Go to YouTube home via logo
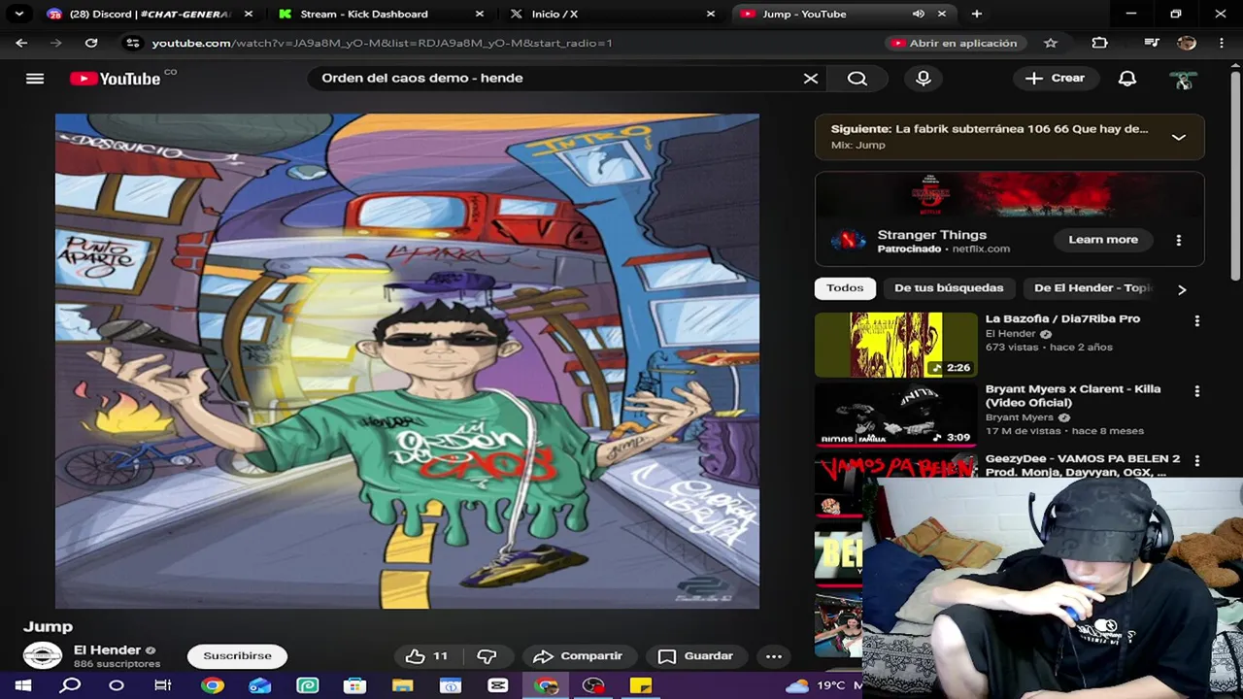The image size is (1243, 699). (x=116, y=79)
